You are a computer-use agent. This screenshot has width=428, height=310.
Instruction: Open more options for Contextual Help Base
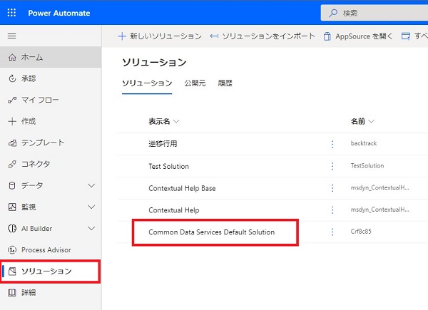pyautogui.click(x=332, y=188)
